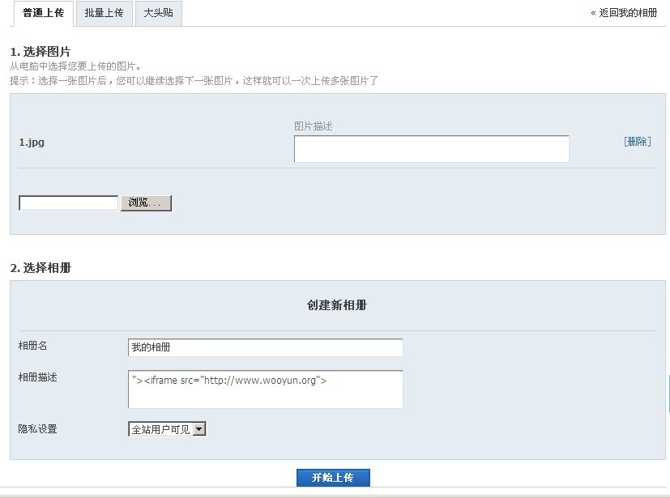The width and height of the screenshot is (670, 498).
Task: Open the 批量上传 tab
Action: 104,13
